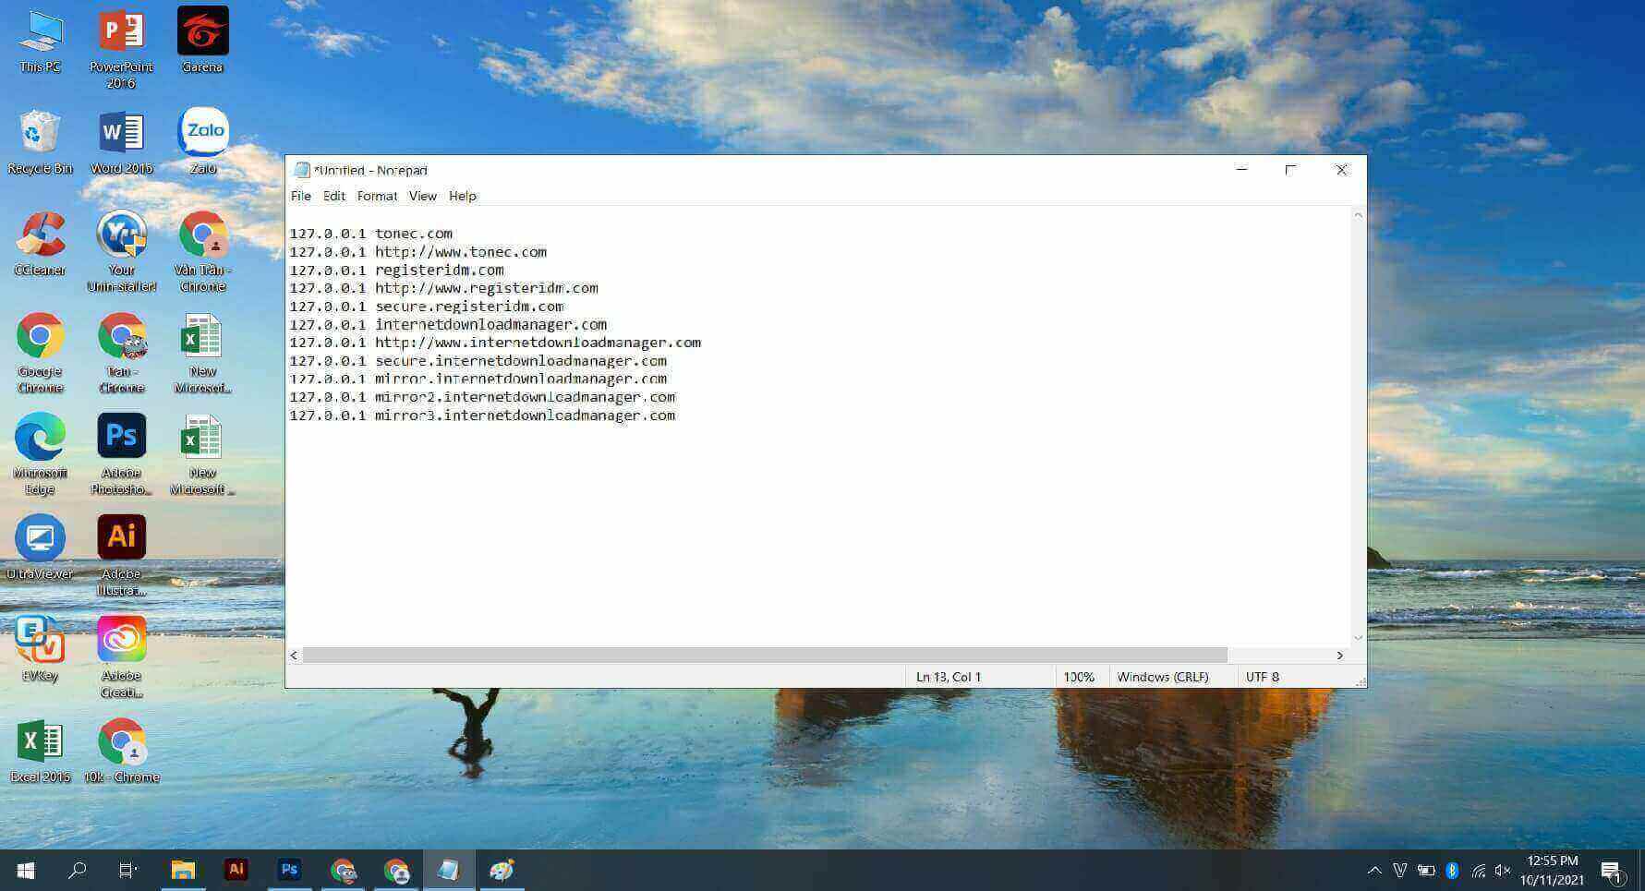Click Illustrator icon in taskbar
This screenshot has height=891, width=1645.
click(236, 870)
